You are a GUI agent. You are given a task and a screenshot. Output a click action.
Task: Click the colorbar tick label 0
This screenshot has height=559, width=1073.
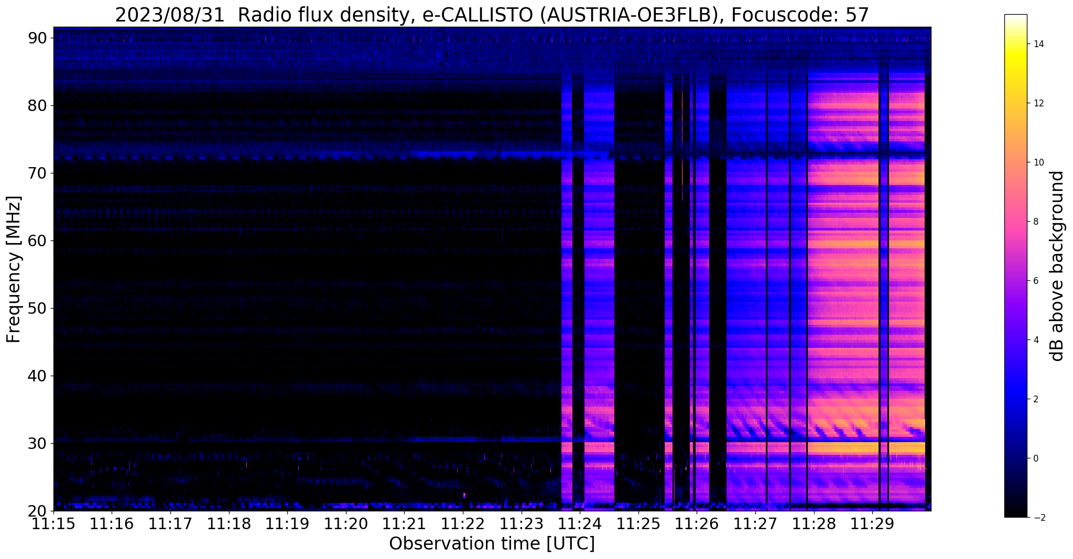(x=1035, y=458)
